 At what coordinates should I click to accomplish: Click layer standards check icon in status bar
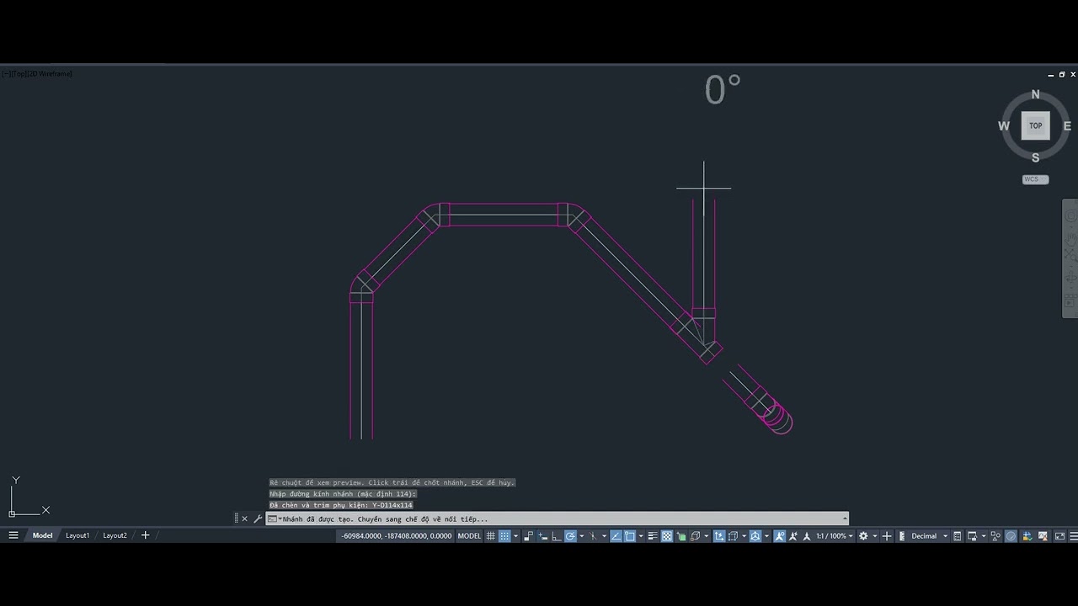point(1027,535)
